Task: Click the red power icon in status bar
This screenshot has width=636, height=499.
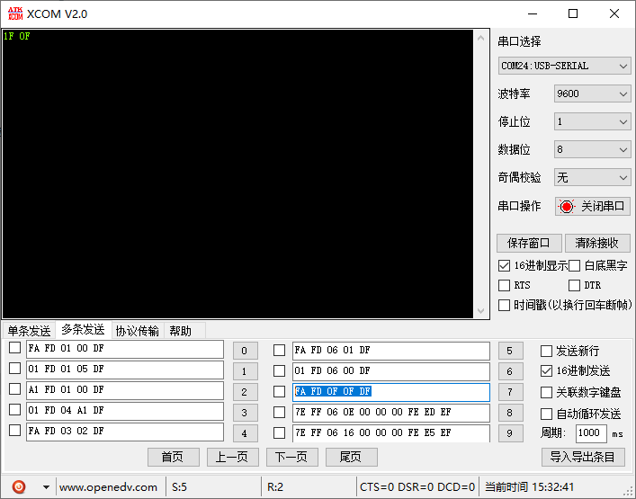Action: [19, 486]
